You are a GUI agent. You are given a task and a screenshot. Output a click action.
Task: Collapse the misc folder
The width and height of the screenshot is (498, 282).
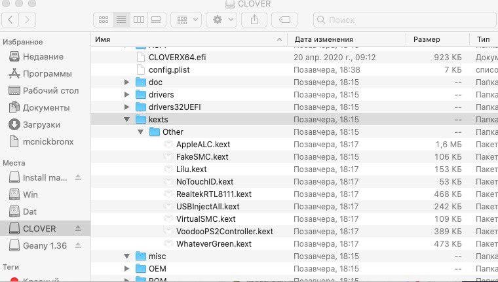tap(127, 256)
